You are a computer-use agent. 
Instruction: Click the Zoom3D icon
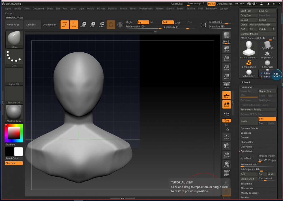(226, 155)
